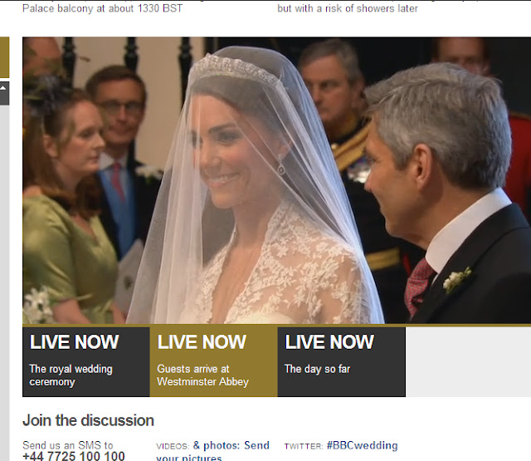Select the gold panel at the left edge

(4, 57)
